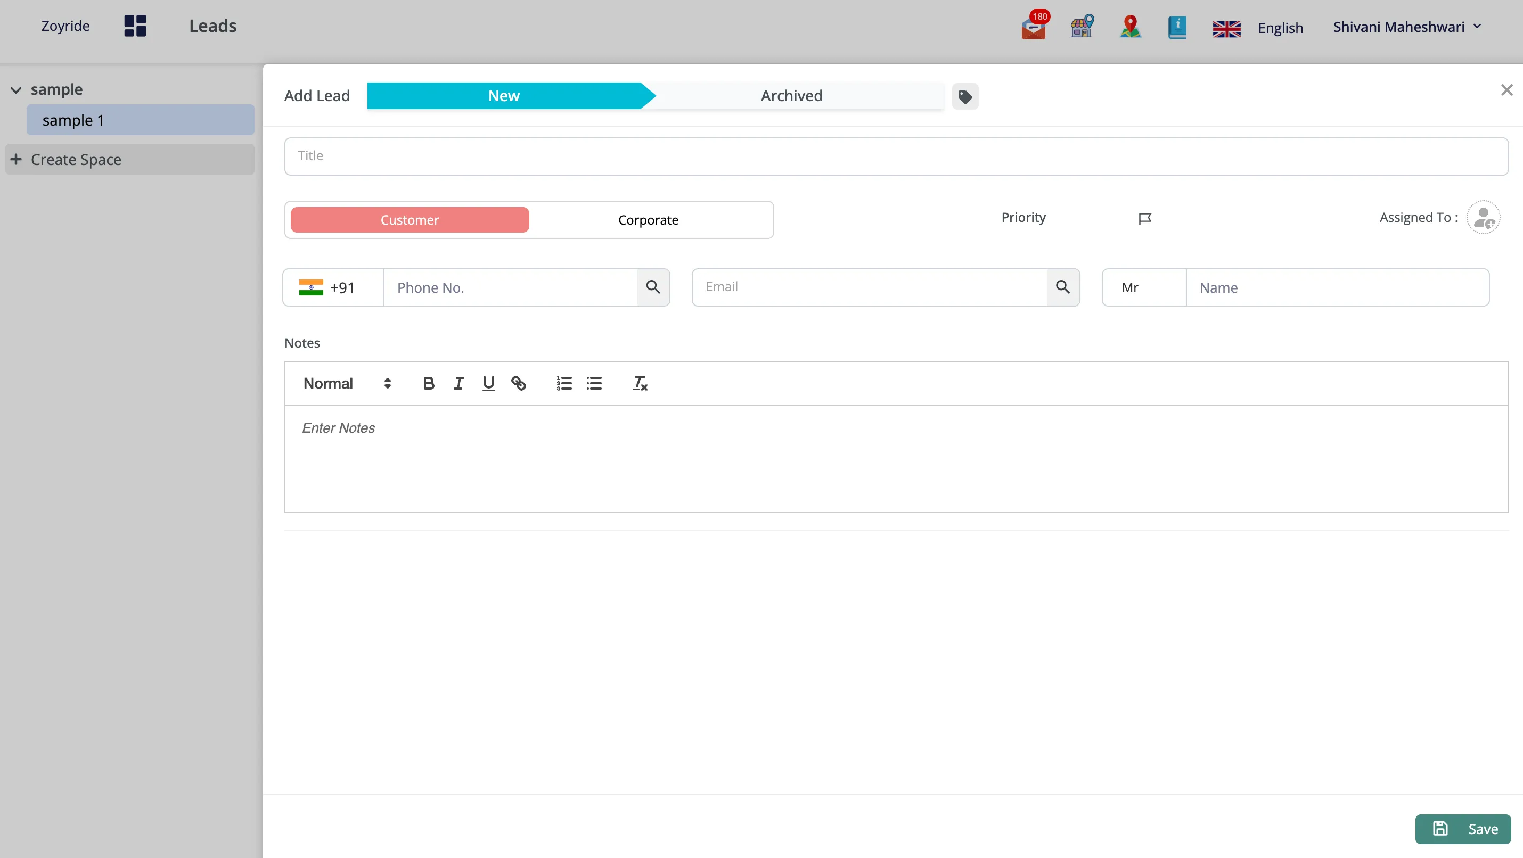Clear text formatting in Notes
The height and width of the screenshot is (858, 1523).
(640, 384)
